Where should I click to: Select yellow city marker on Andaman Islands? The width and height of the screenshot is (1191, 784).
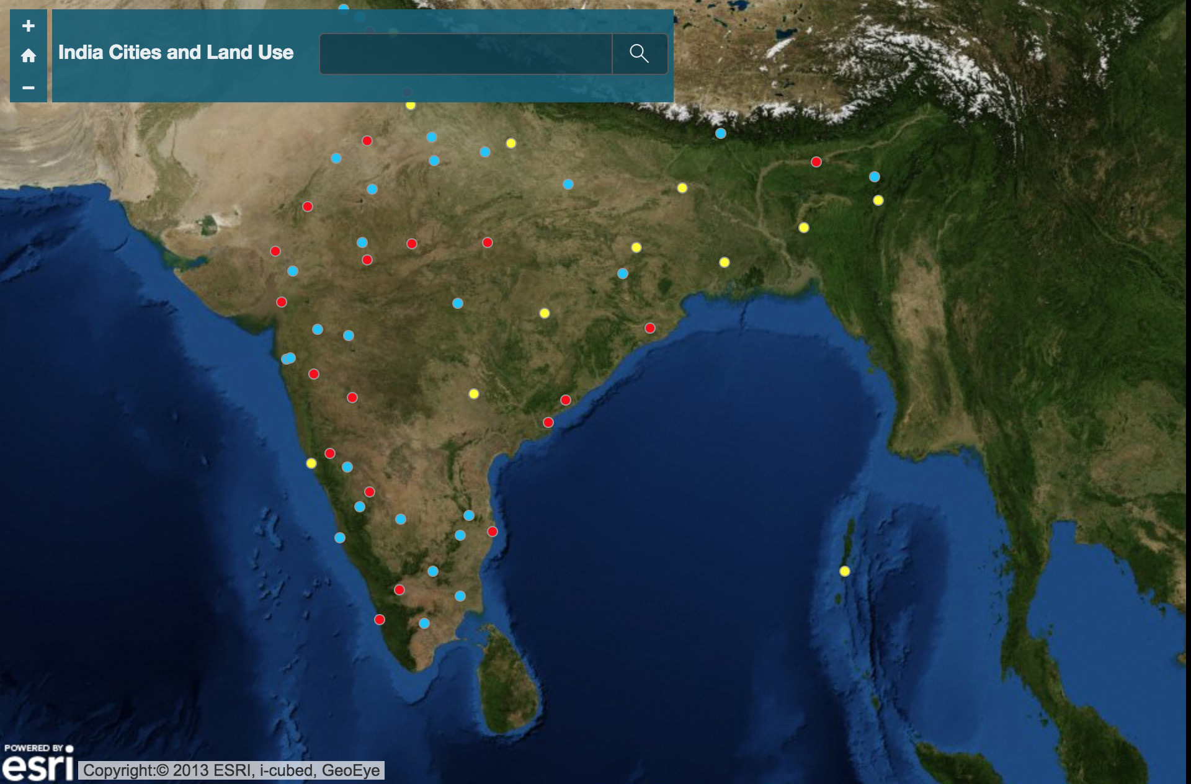[x=845, y=571]
